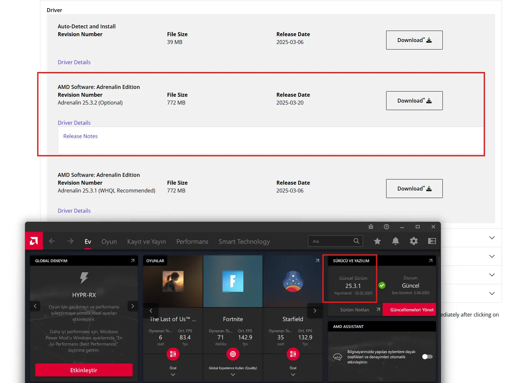Expand The Last of Us profile dropdown

[x=173, y=375]
